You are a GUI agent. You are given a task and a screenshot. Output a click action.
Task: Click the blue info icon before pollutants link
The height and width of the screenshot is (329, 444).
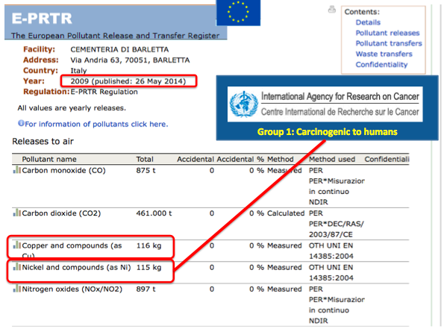21,123
